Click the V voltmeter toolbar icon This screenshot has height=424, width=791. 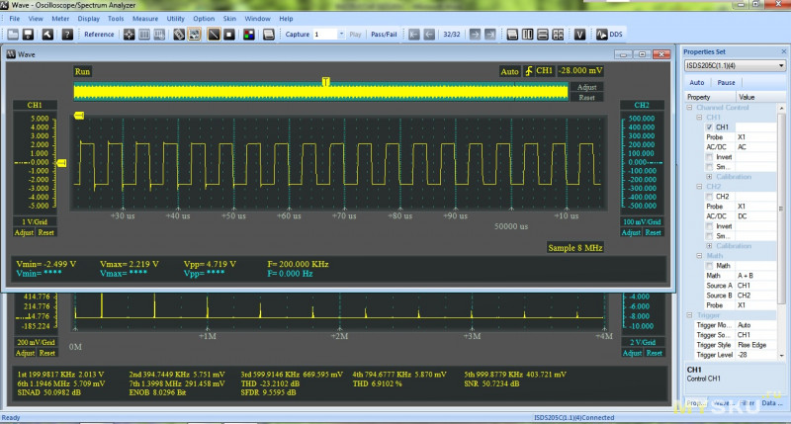[579, 35]
